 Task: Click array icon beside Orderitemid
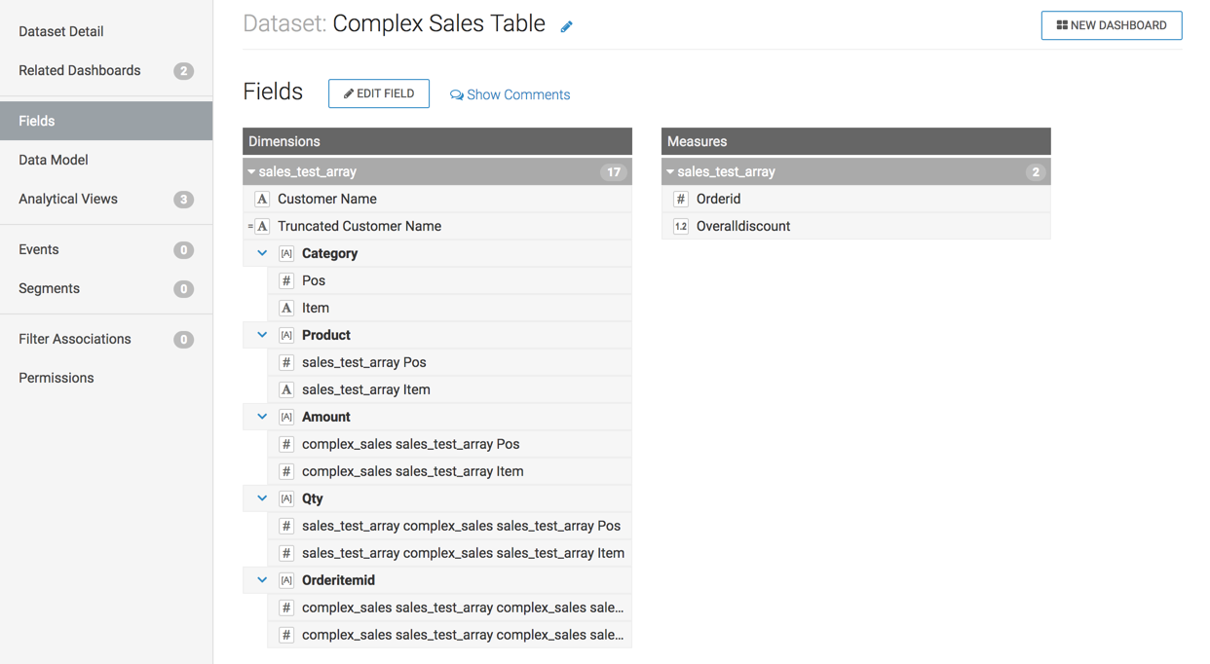pyautogui.click(x=286, y=580)
